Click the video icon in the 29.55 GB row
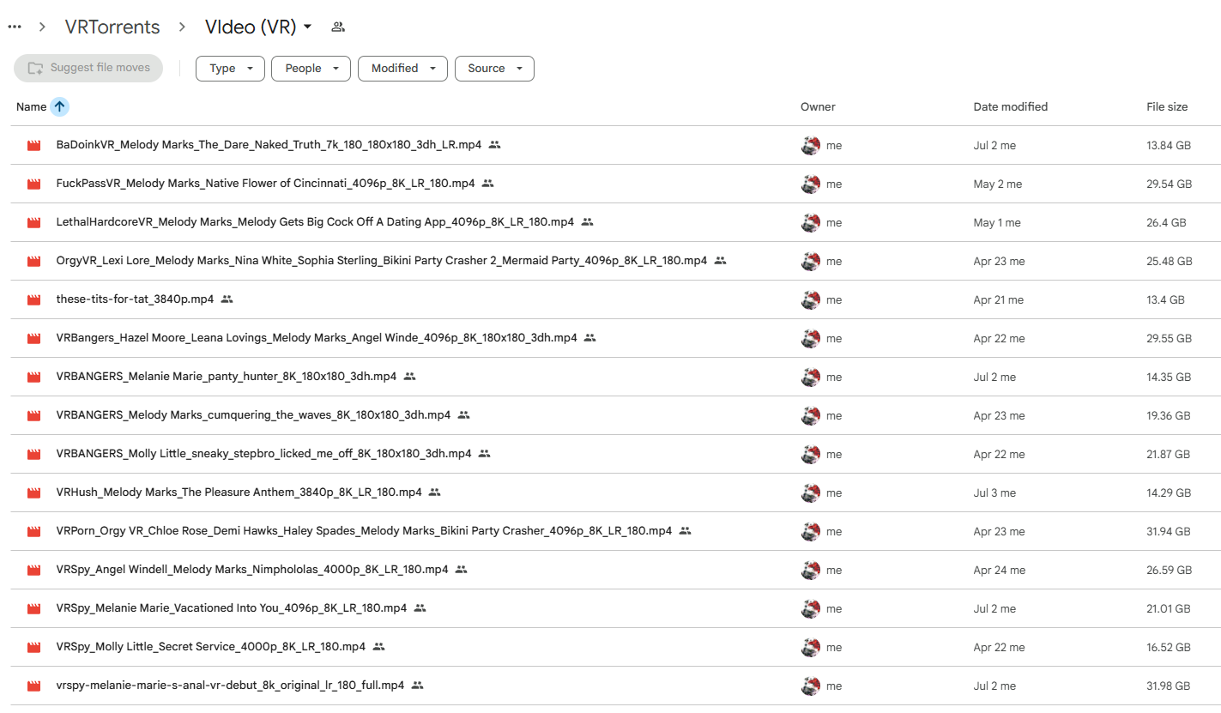The image size is (1221, 713). pyautogui.click(x=34, y=338)
